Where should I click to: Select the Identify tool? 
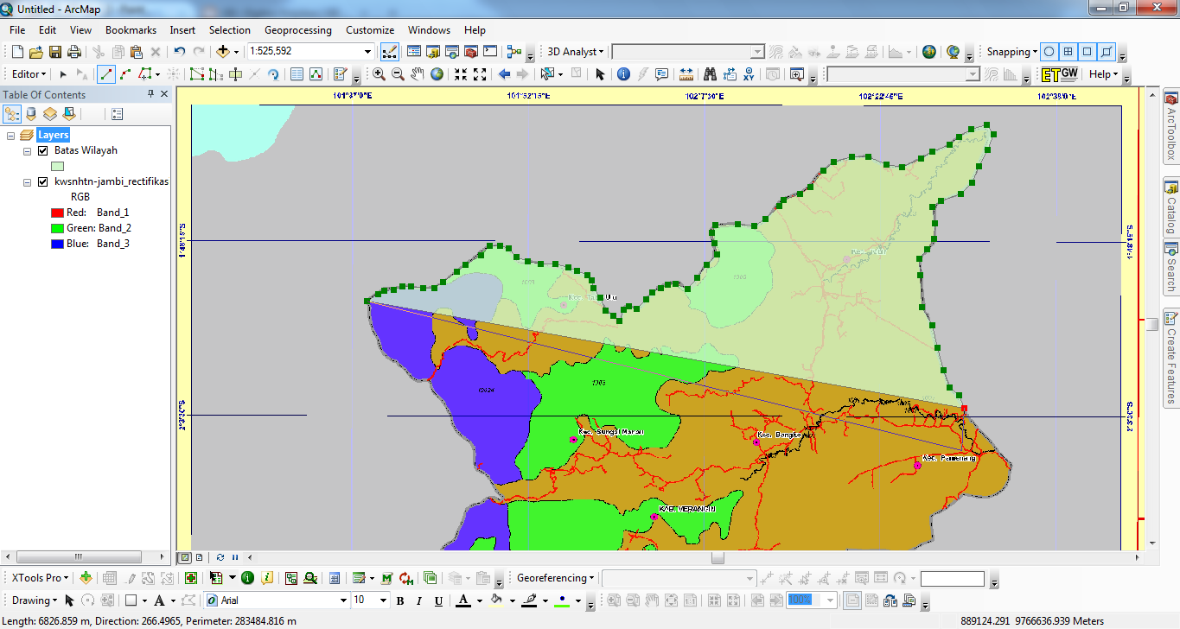(x=624, y=74)
